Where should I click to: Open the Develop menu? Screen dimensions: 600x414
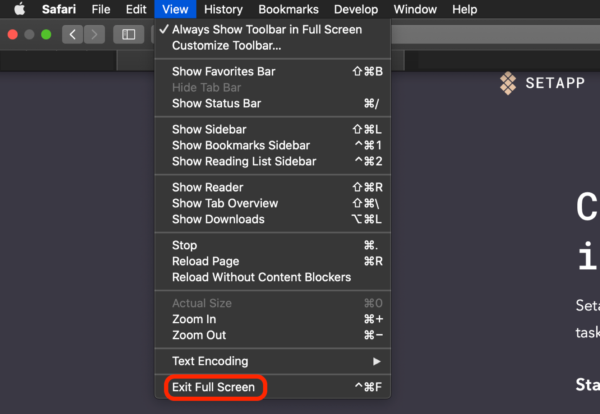point(356,9)
